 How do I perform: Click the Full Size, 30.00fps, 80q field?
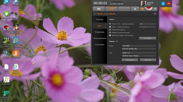[139, 49]
